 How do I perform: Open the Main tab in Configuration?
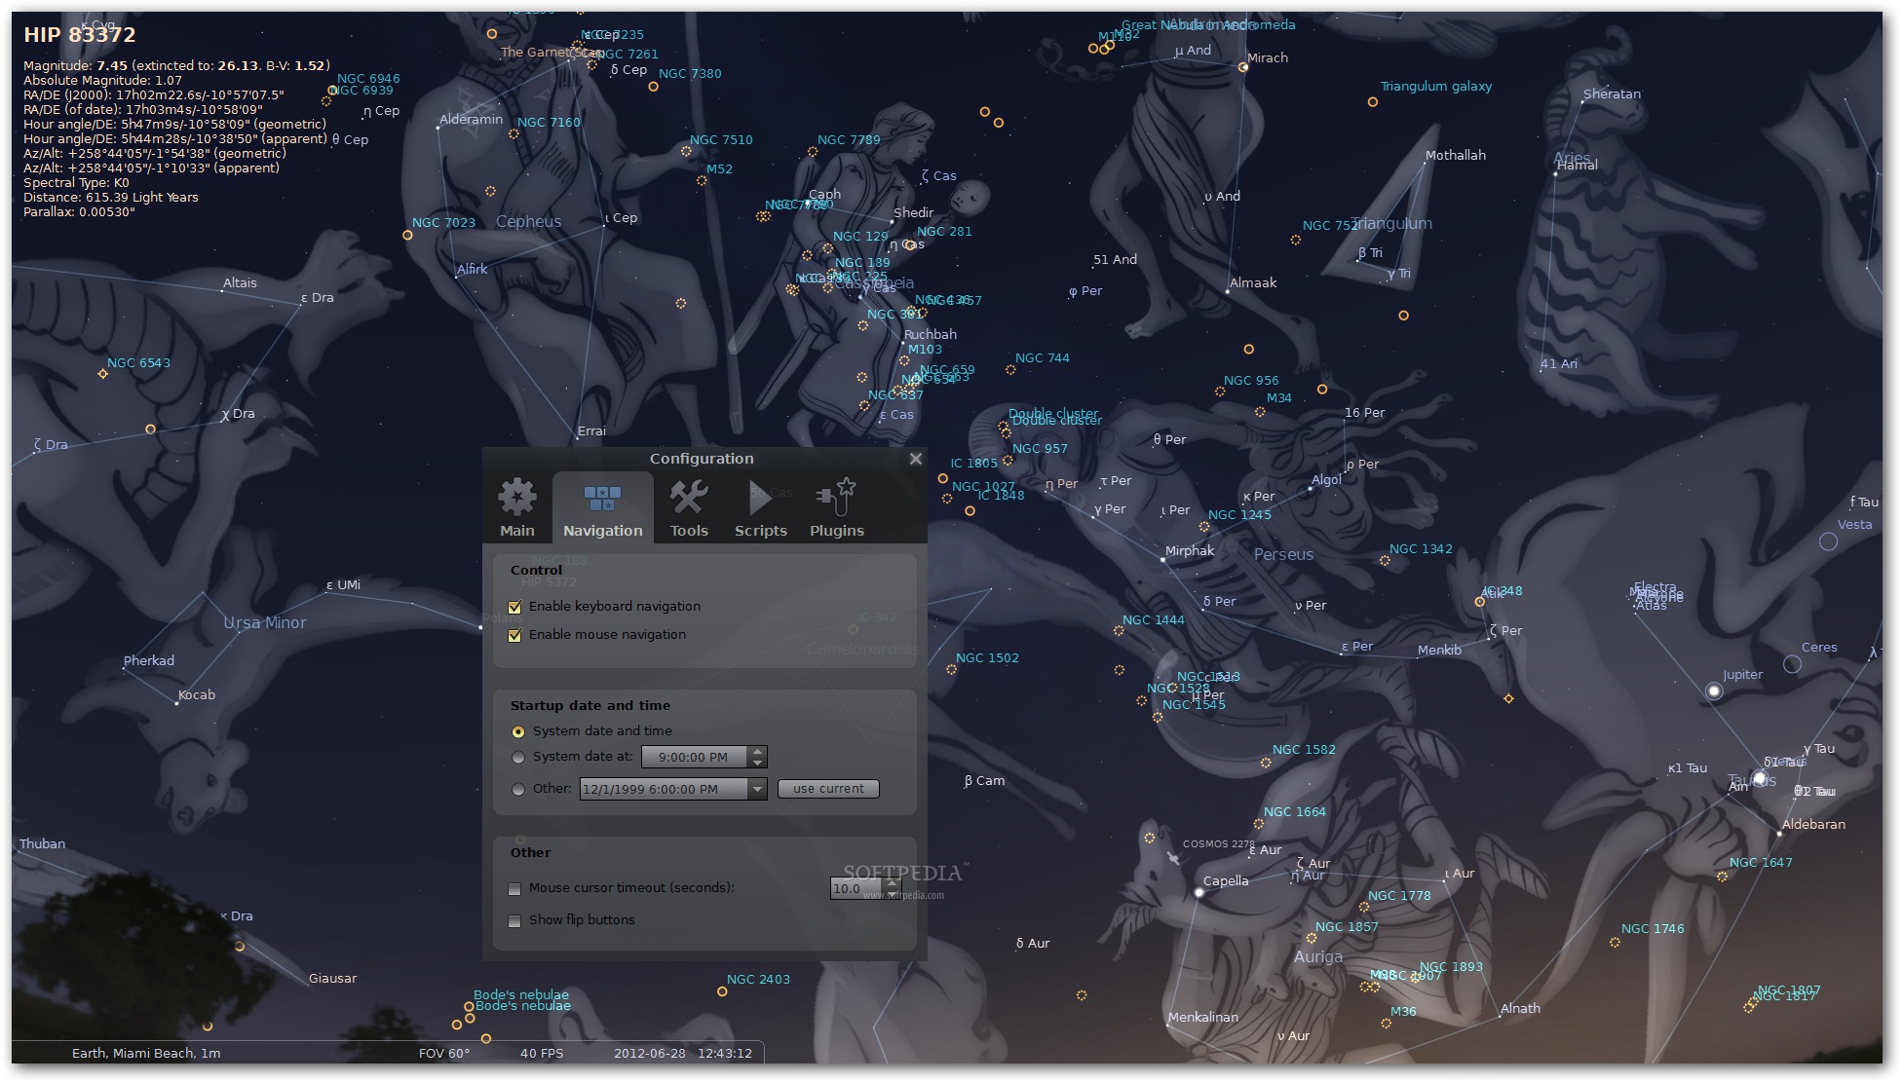coord(516,506)
